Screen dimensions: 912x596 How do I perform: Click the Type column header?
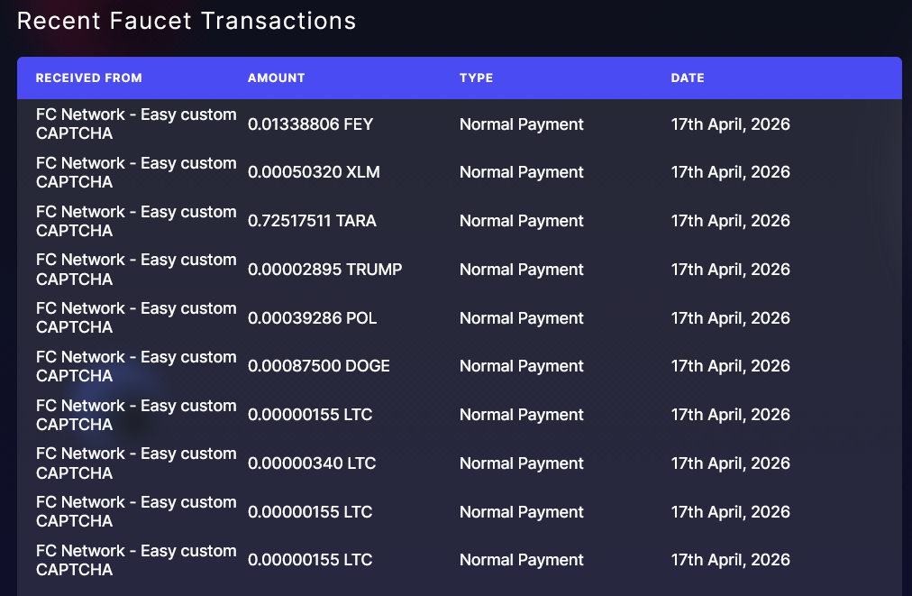tap(477, 78)
